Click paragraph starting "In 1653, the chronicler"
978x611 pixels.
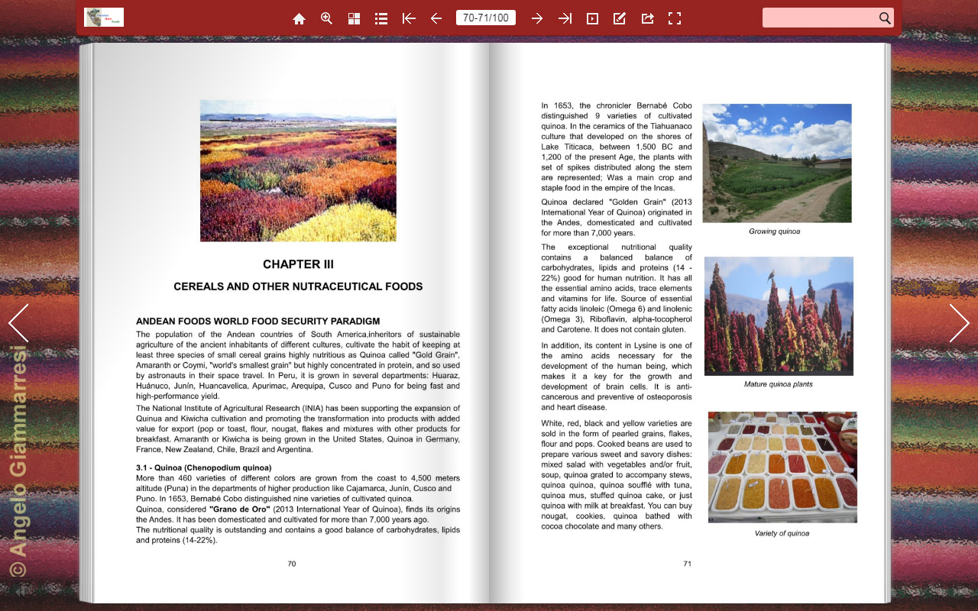617,147
